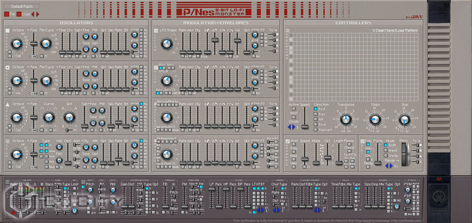Open Clear/Save/Load Pattern menu
The image size is (472, 223).
coord(395,30)
